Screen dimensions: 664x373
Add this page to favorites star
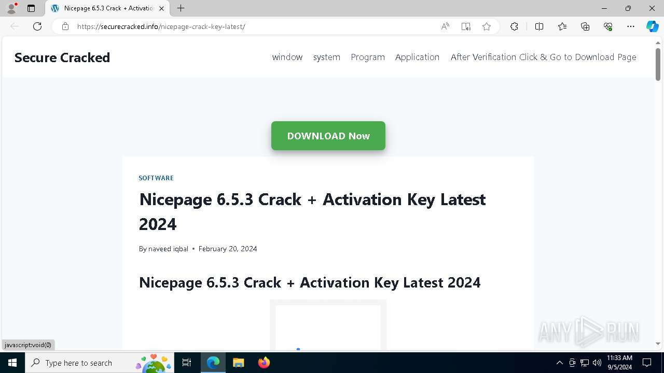click(487, 26)
